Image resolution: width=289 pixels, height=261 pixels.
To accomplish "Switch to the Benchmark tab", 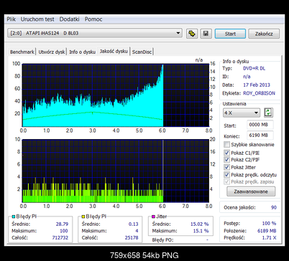I will [x=22, y=52].
